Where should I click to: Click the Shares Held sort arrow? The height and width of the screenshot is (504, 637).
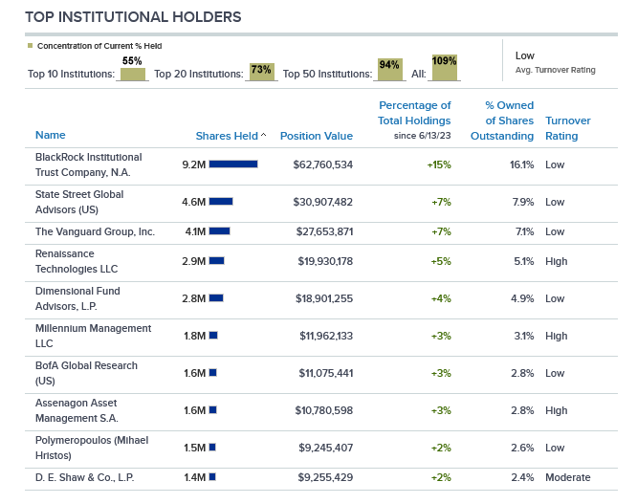pos(263,135)
